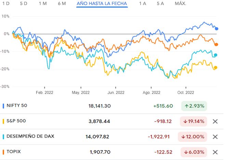226x160 pixels.
Task: Switch to the 1 A range
Action: [x=142, y=4]
